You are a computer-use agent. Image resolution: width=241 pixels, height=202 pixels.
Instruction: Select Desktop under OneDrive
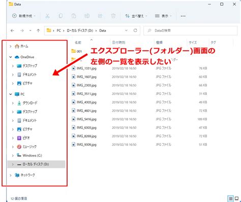tap(30, 66)
